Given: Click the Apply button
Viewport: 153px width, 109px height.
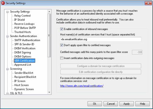Looking at the screenshot, I should tap(127, 104).
